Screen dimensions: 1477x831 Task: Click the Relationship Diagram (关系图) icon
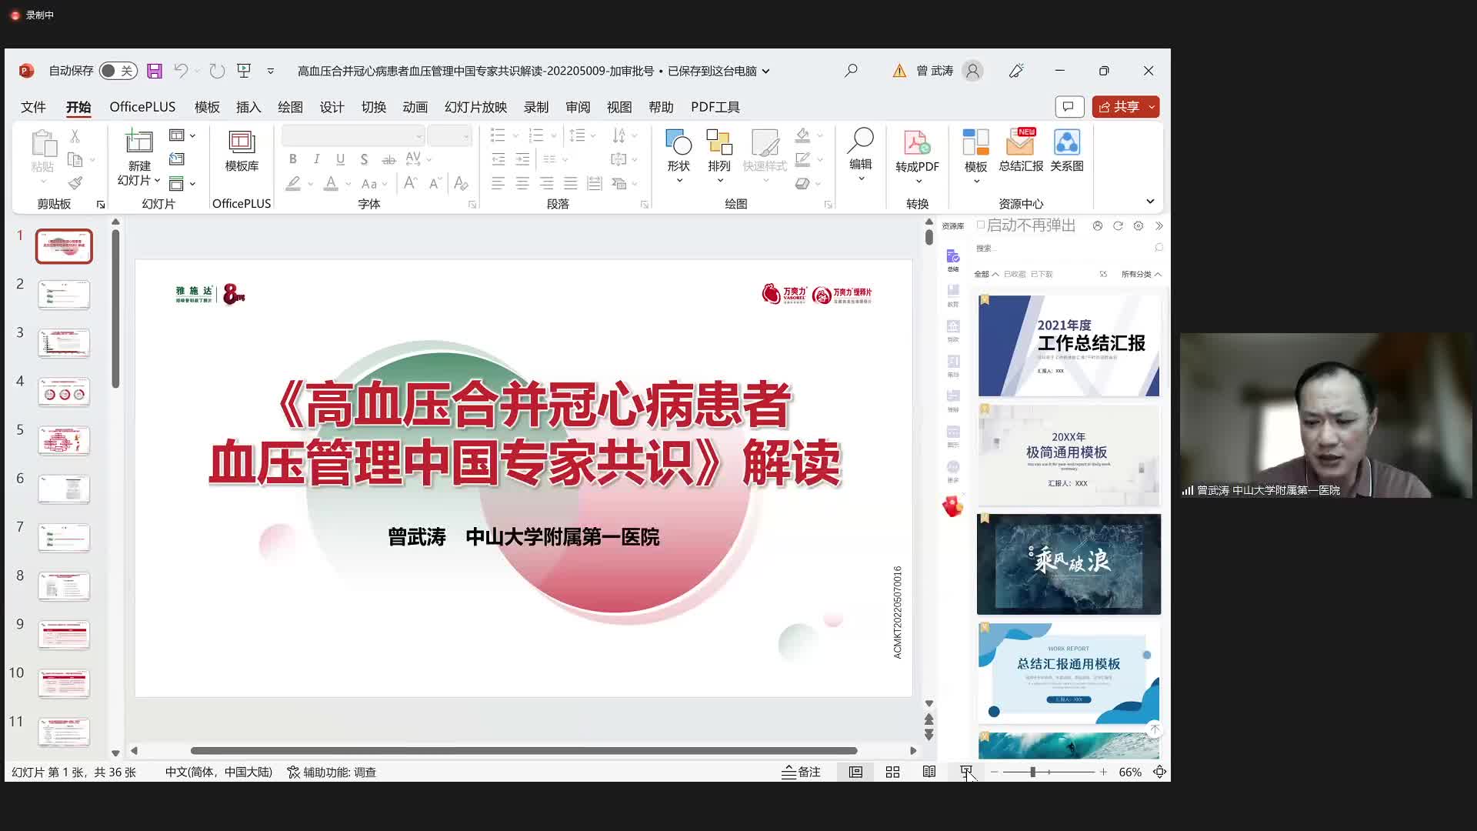click(x=1066, y=144)
